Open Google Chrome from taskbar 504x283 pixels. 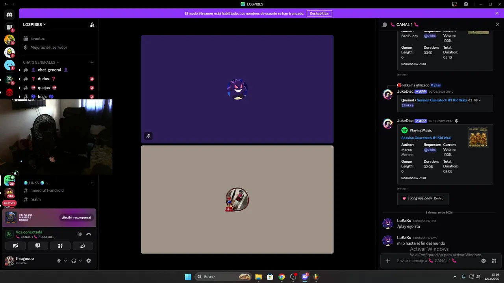tap(282, 277)
